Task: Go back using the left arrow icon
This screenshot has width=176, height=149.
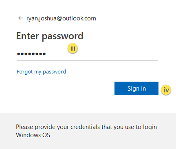Action: 21,18
